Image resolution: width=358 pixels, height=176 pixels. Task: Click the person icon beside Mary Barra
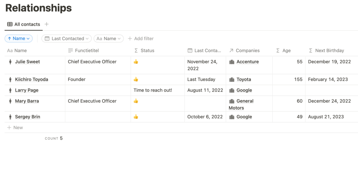tap(10, 101)
